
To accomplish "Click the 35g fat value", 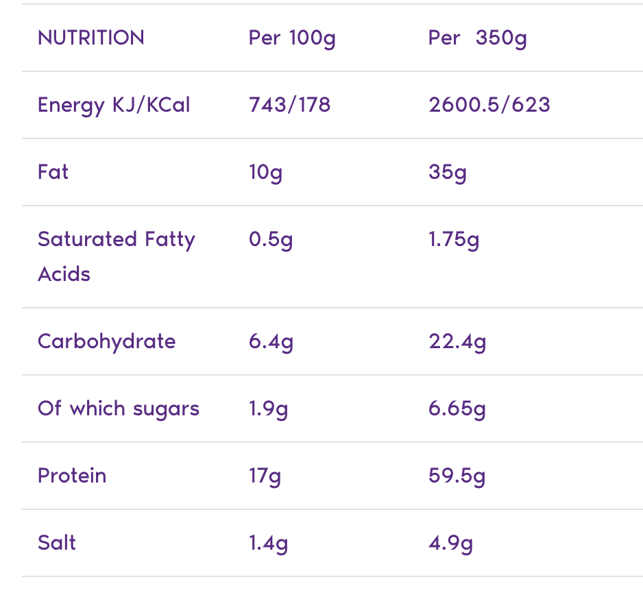I will [x=448, y=172].
